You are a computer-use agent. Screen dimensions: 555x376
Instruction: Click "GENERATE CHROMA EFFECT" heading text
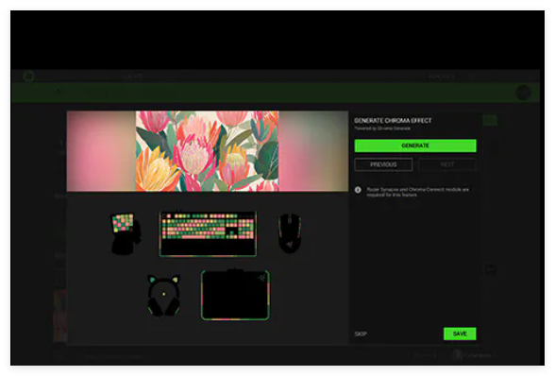(393, 121)
